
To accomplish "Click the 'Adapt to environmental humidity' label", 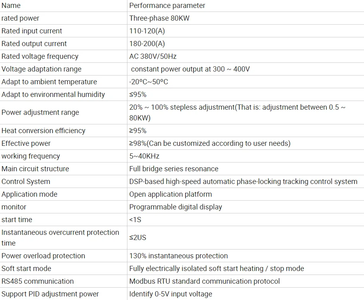I will pyautogui.click(x=53, y=95).
